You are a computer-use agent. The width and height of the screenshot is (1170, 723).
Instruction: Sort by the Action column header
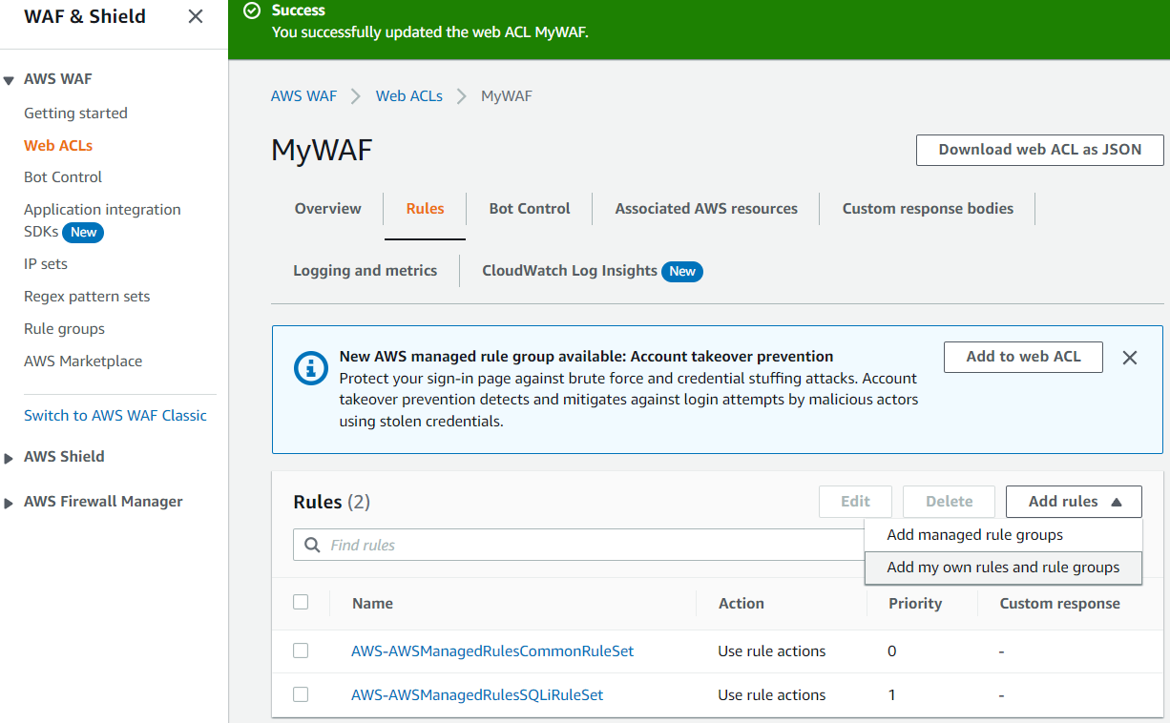pos(742,604)
